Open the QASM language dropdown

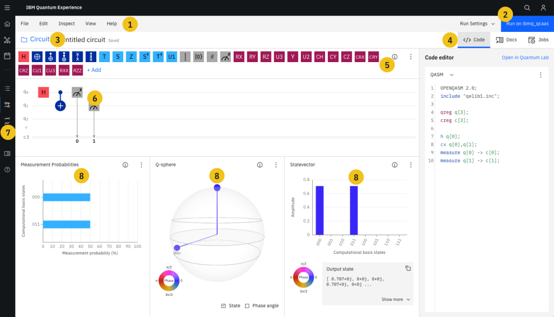438,76
